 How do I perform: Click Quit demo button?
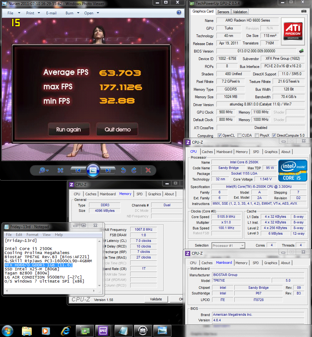(x=117, y=129)
